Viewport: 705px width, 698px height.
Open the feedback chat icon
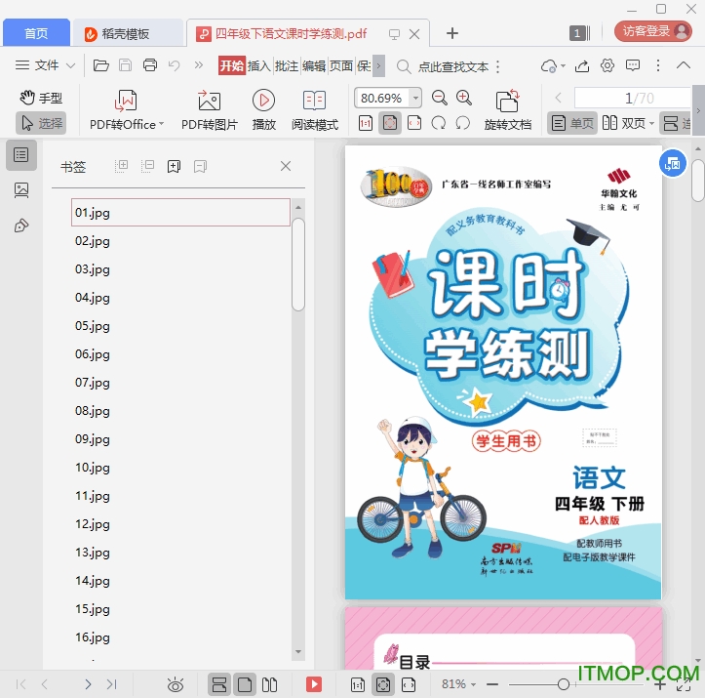pyautogui.click(x=633, y=65)
